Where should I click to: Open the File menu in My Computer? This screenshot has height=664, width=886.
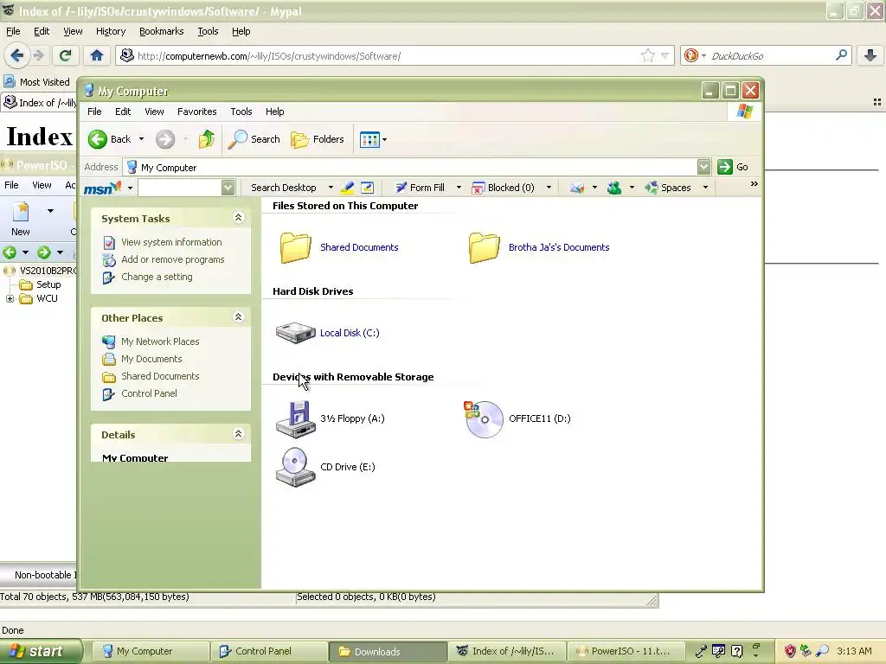pos(94,112)
